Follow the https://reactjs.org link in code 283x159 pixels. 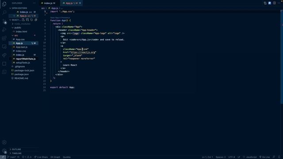(x=83, y=52)
